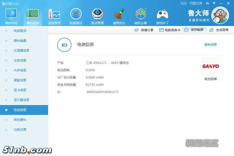Click the 保存截屏 save screenshot button
This screenshot has height=156, width=234.
click(194, 30)
